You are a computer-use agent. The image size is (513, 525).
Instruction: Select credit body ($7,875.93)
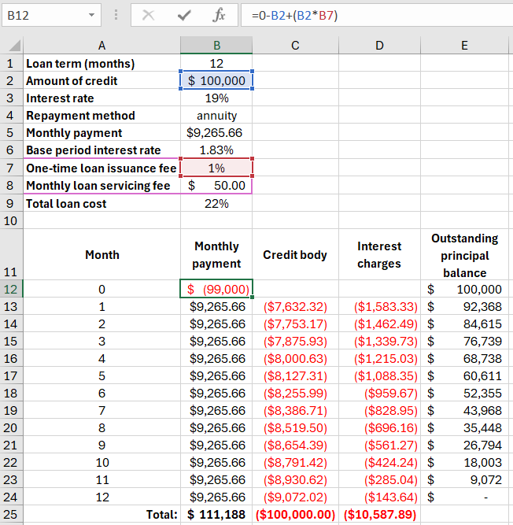click(295, 341)
